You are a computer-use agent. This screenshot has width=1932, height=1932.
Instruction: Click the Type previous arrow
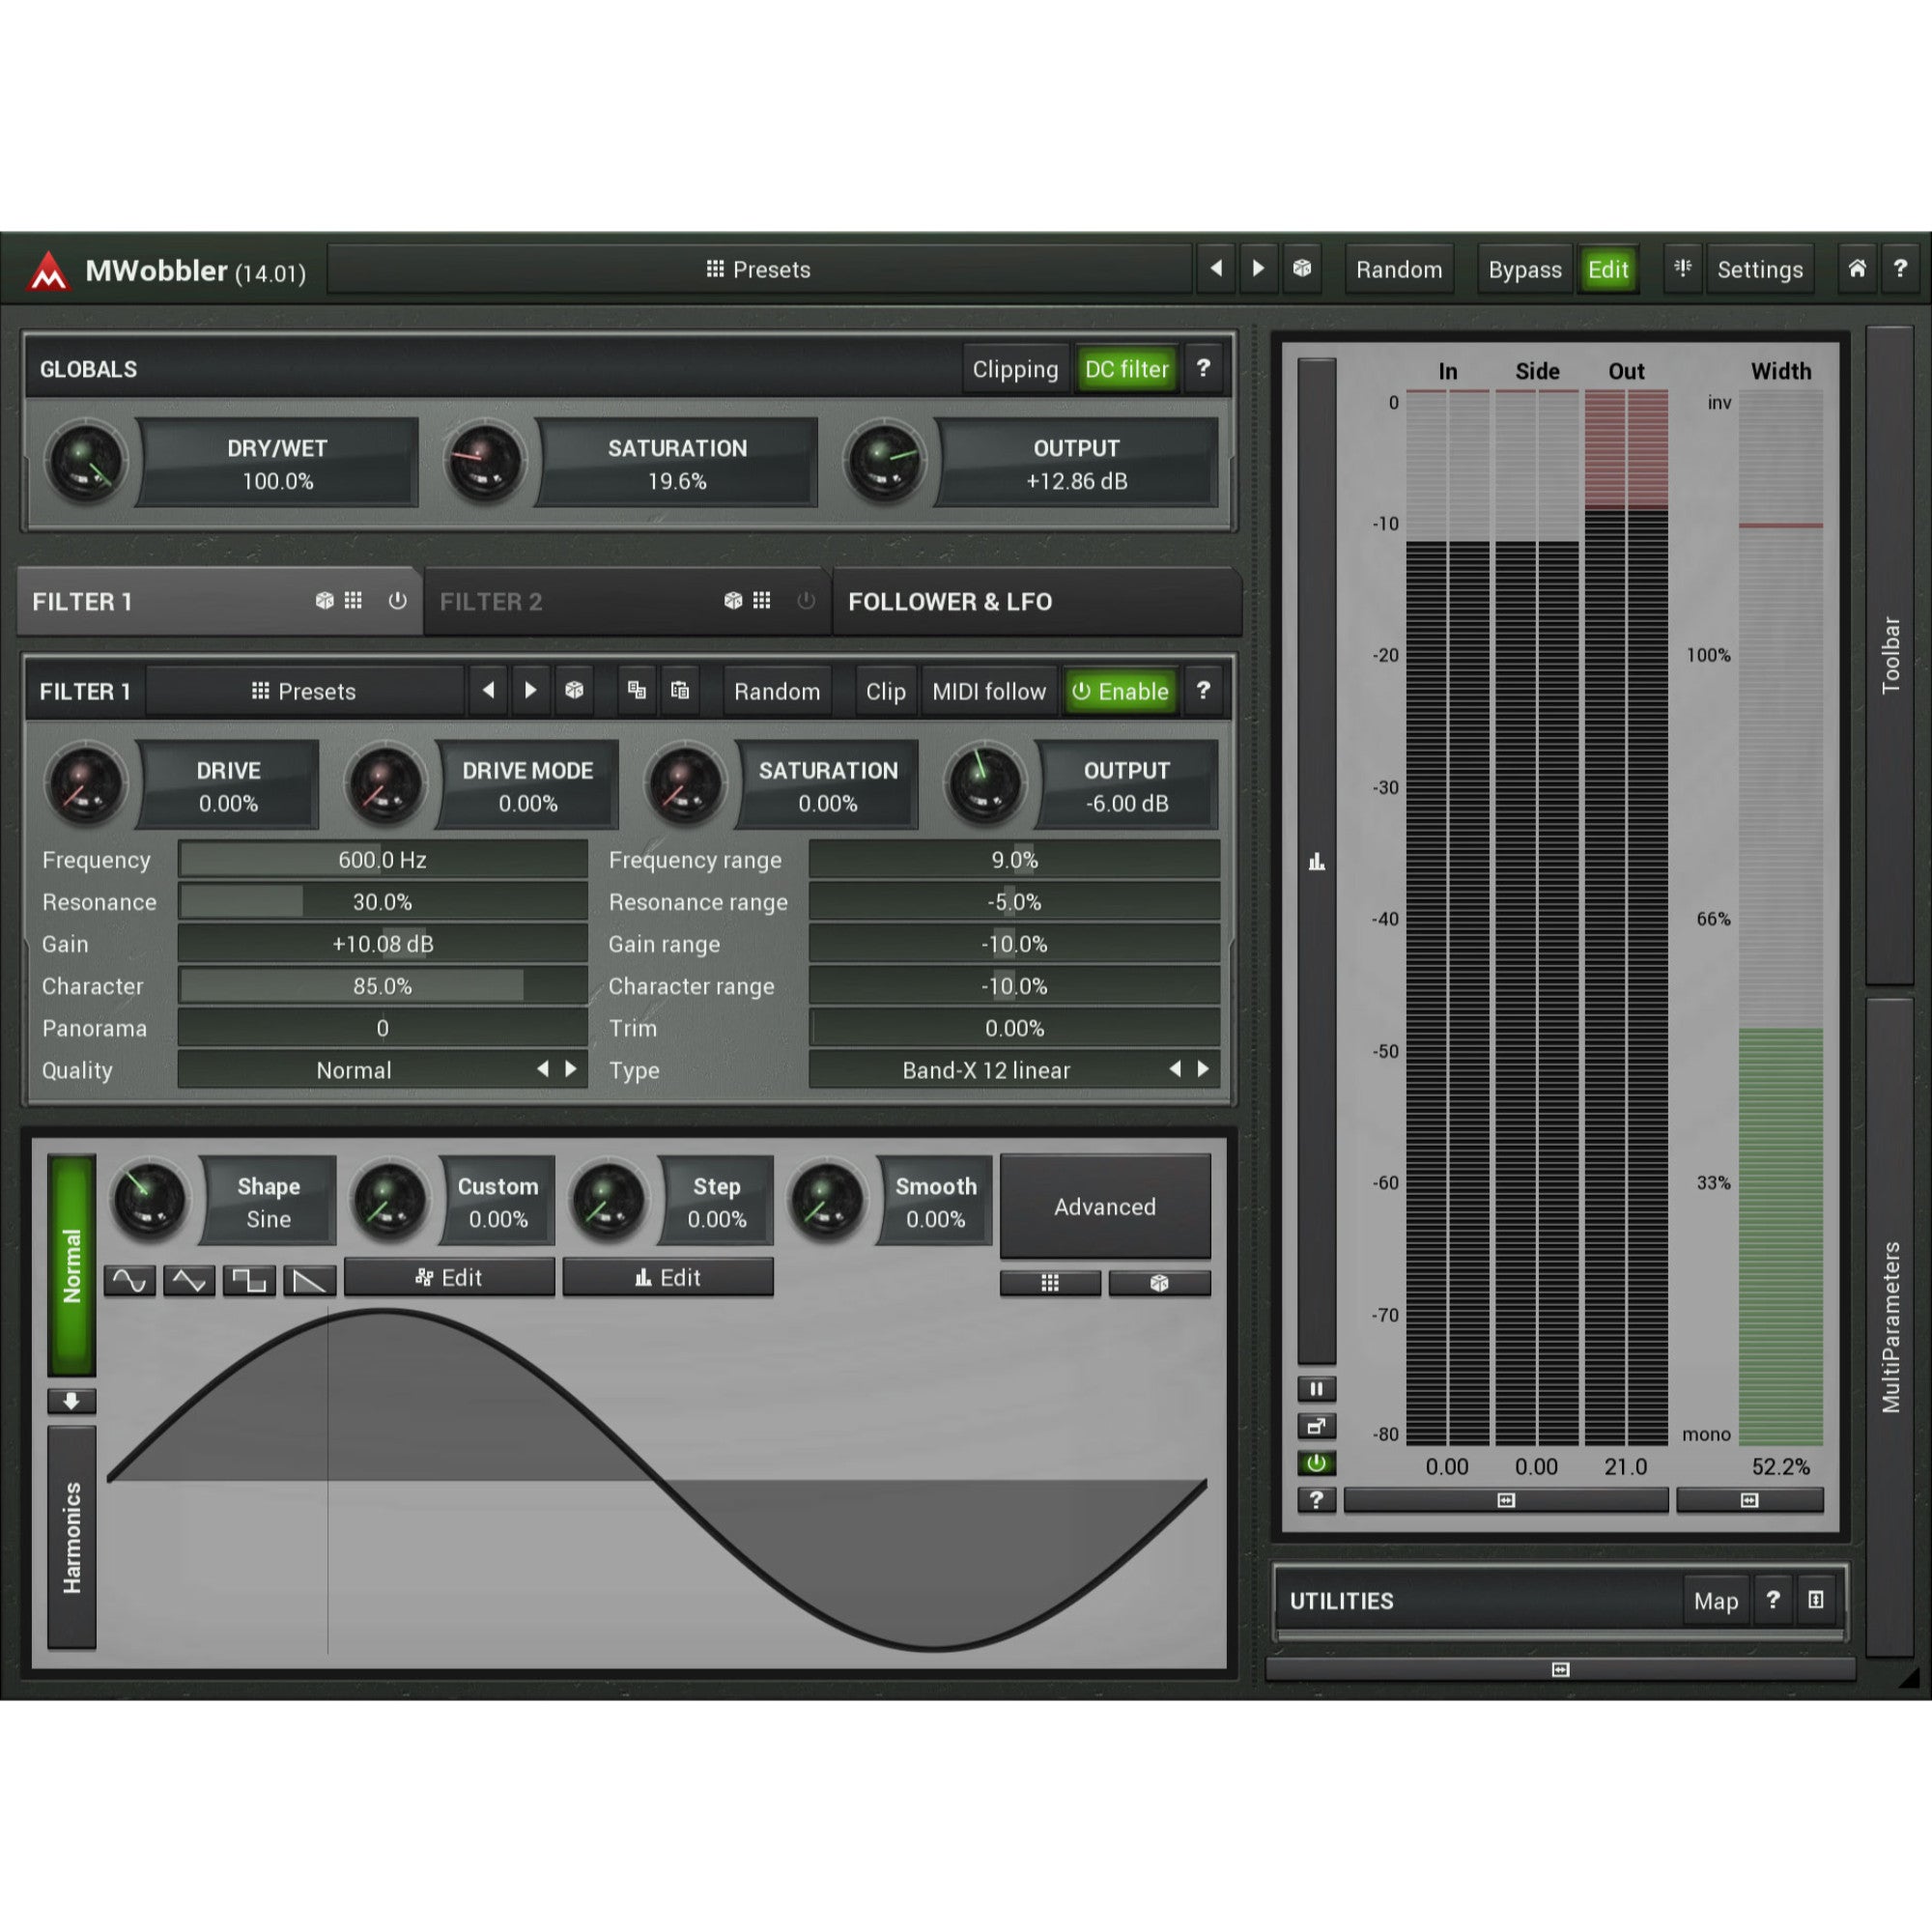click(x=1175, y=1069)
